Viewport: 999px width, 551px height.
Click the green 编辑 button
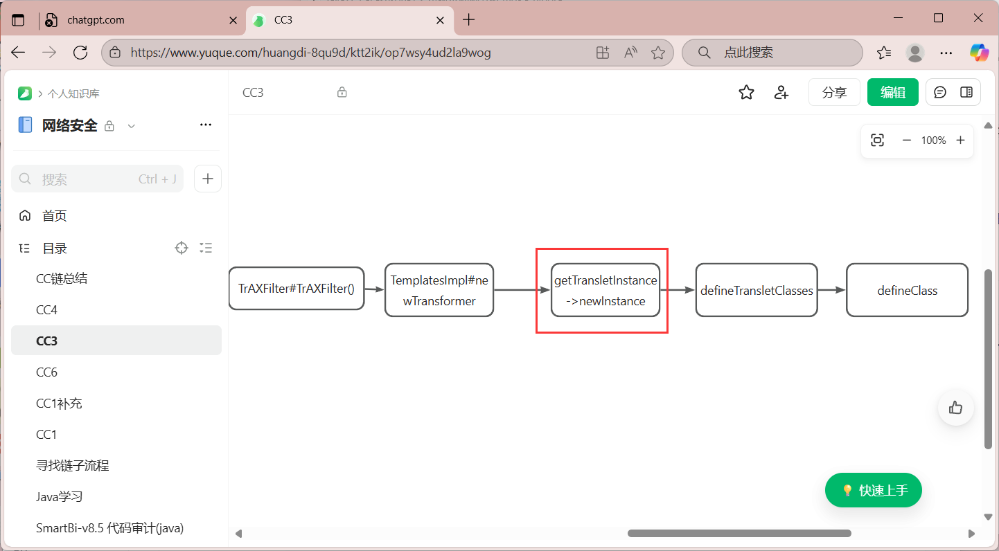tap(892, 92)
